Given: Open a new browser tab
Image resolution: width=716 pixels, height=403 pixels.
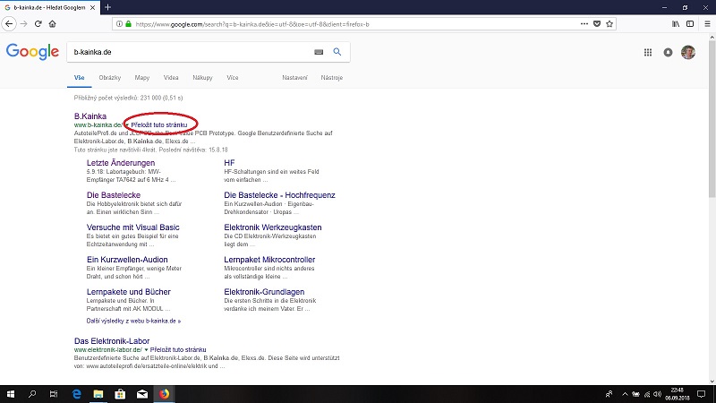Looking at the screenshot, I should [107, 7].
